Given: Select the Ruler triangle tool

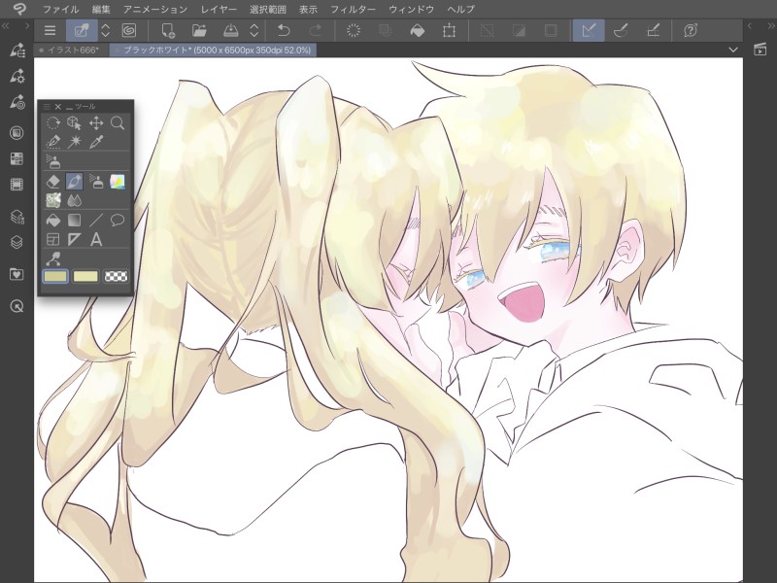Looking at the screenshot, I should (x=75, y=239).
